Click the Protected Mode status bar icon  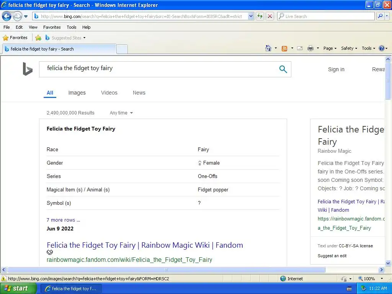click(344, 279)
